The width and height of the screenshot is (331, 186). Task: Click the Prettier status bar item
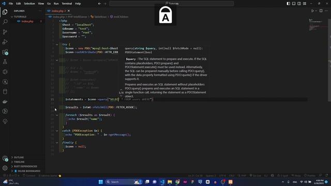[309, 176]
